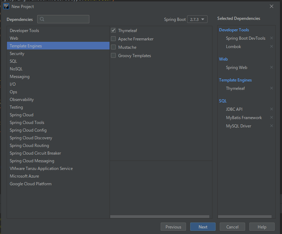Remove Spring Boot DevTools dependency via X icon
The image size is (282, 234).
(272, 38)
